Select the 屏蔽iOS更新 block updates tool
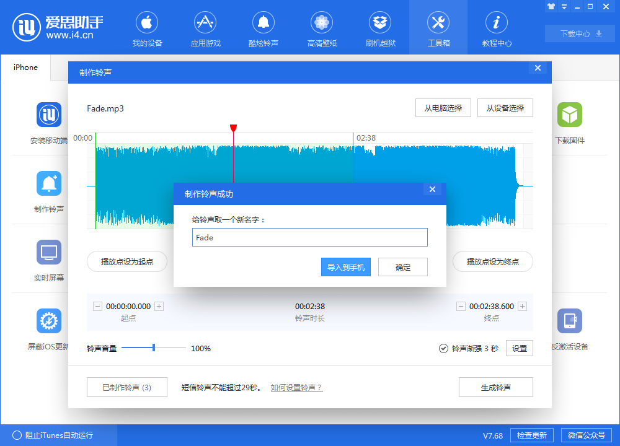This screenshot has height=446, width=620. pyautogui.click(x=48, y=321)
